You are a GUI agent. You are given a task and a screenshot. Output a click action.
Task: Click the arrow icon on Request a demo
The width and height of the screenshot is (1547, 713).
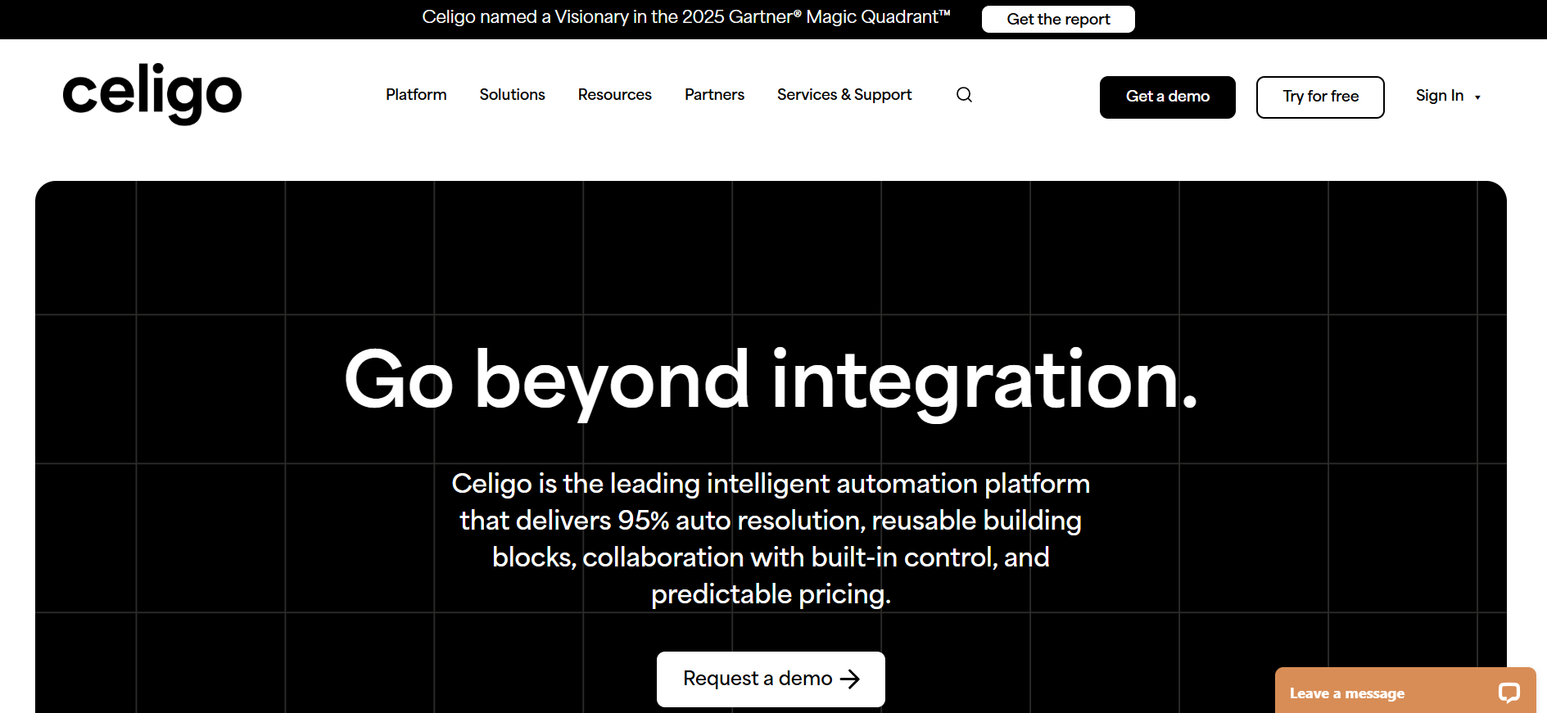850,679
